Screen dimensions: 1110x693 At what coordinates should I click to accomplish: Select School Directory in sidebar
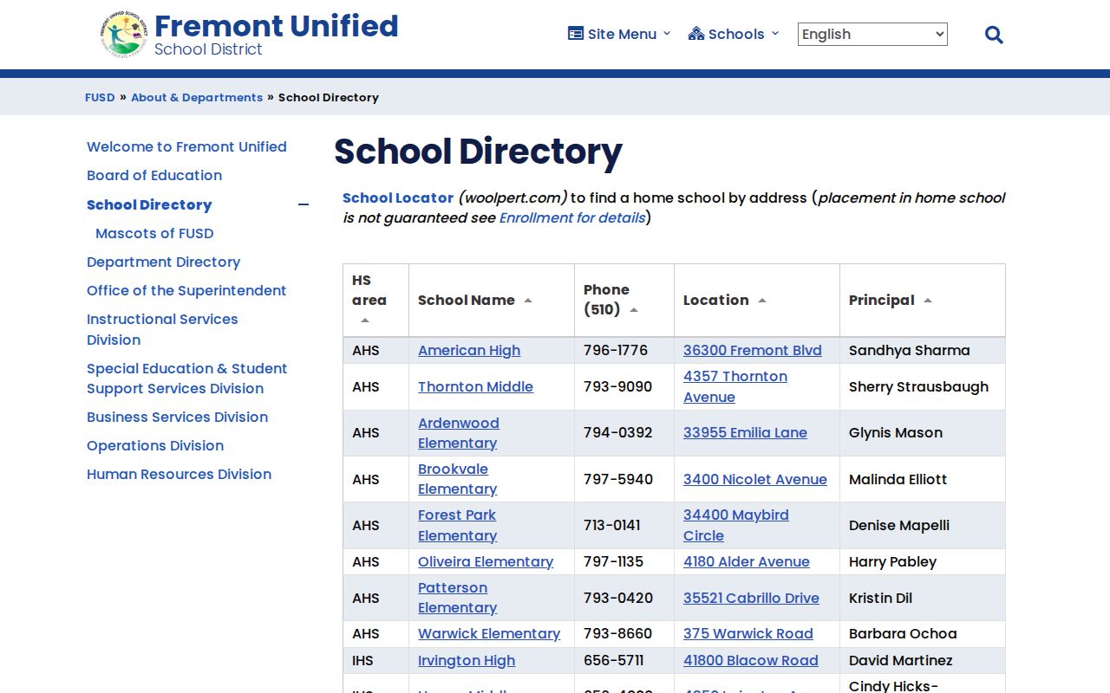point(149,204)
